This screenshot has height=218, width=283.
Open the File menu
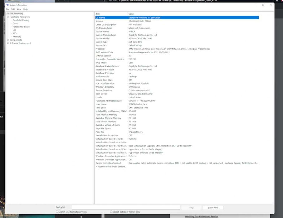(7, 9)
